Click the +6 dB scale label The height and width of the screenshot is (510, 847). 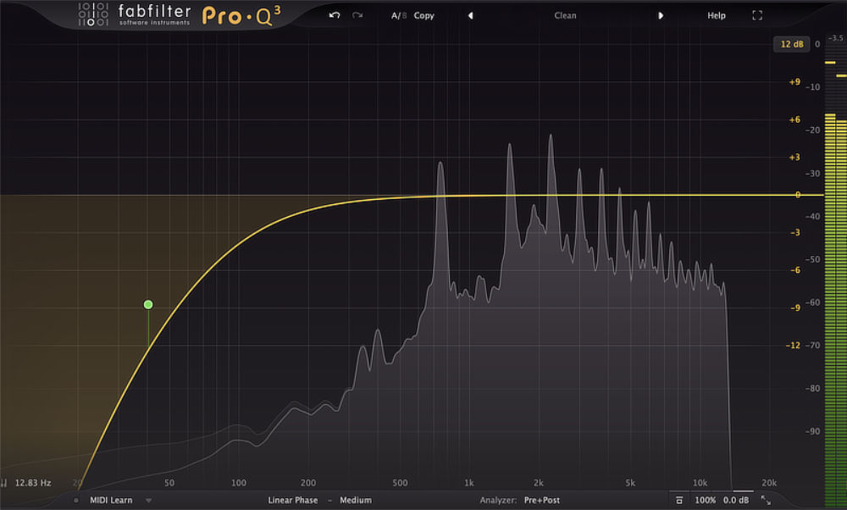[794, 120]
